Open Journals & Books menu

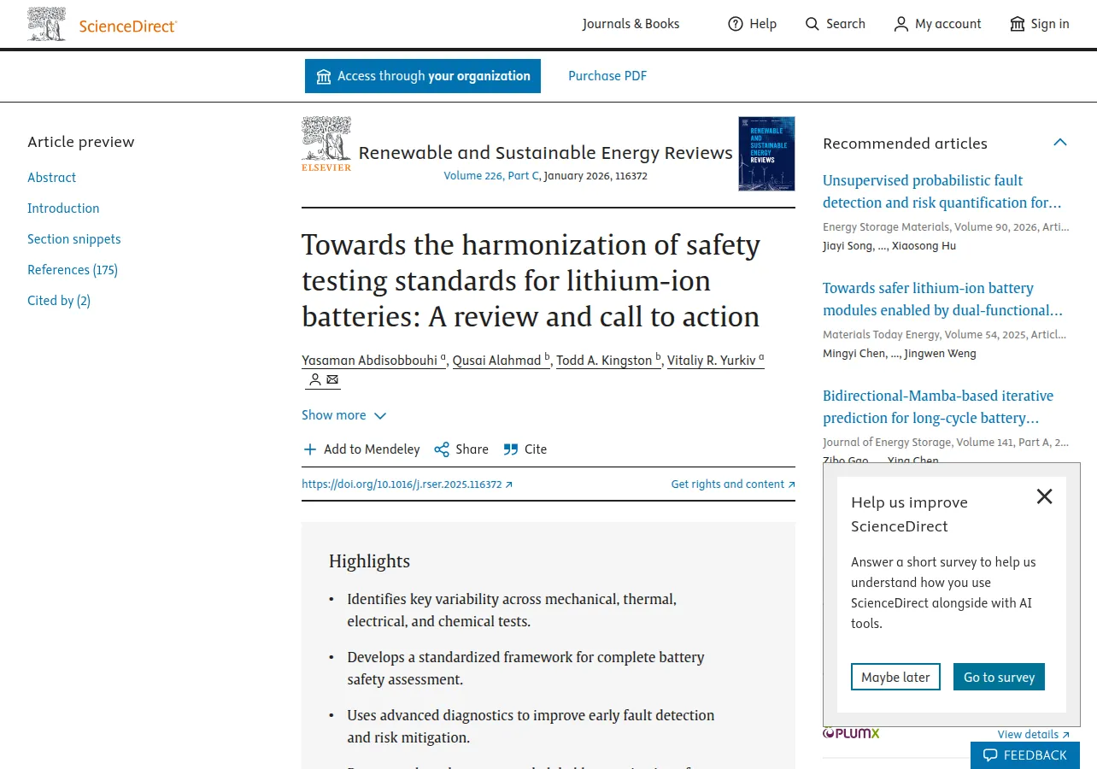pyautogui.click(x=631, y=24)
